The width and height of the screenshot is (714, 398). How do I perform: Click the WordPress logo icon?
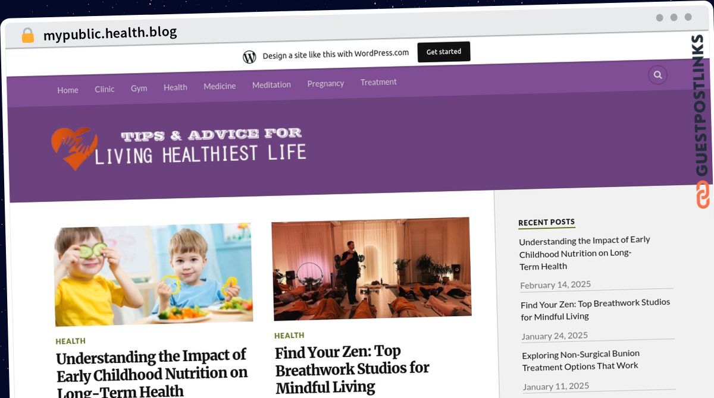250,57
